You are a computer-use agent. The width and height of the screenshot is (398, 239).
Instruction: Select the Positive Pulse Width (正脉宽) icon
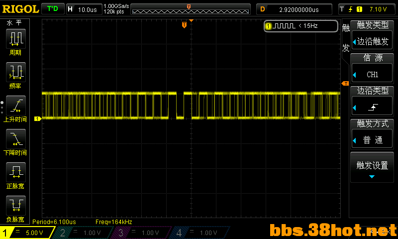tap(16, 172)
